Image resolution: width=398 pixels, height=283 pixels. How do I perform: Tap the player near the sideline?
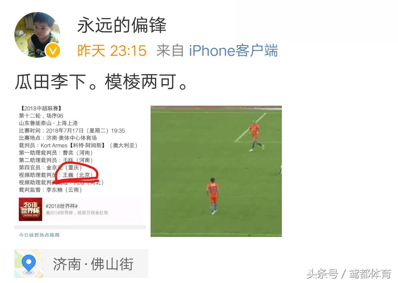pyautogui.click(x=255, y=136)
